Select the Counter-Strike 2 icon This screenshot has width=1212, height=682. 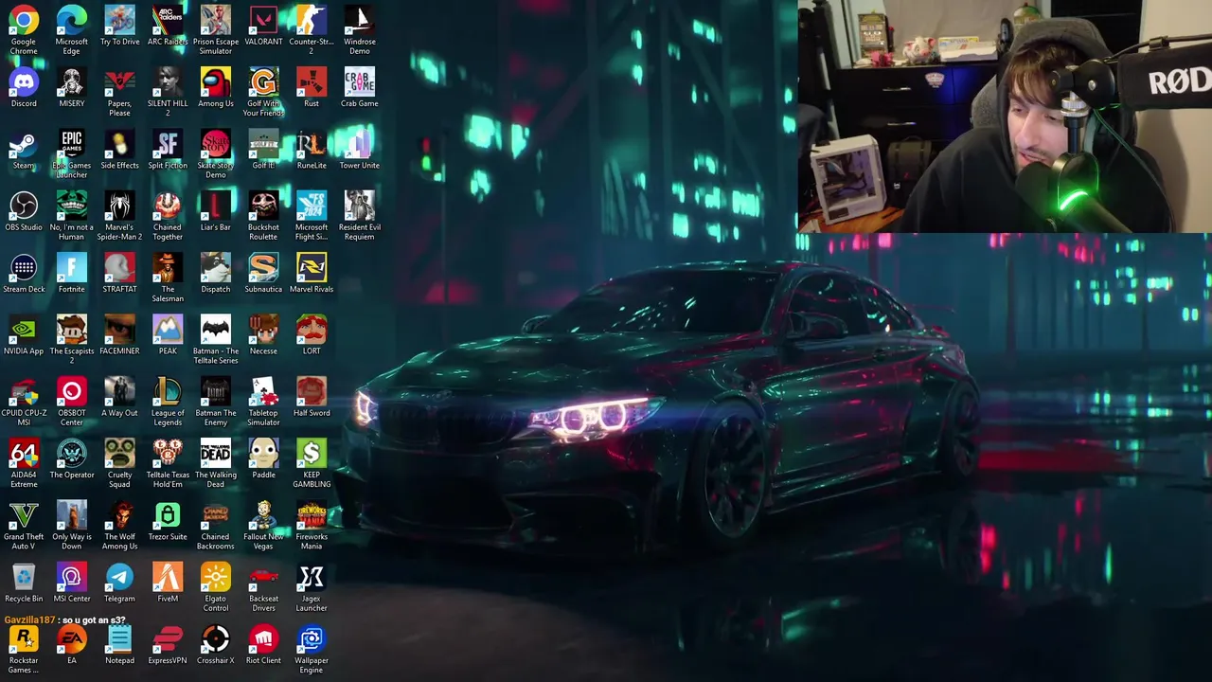coord(312,20)
